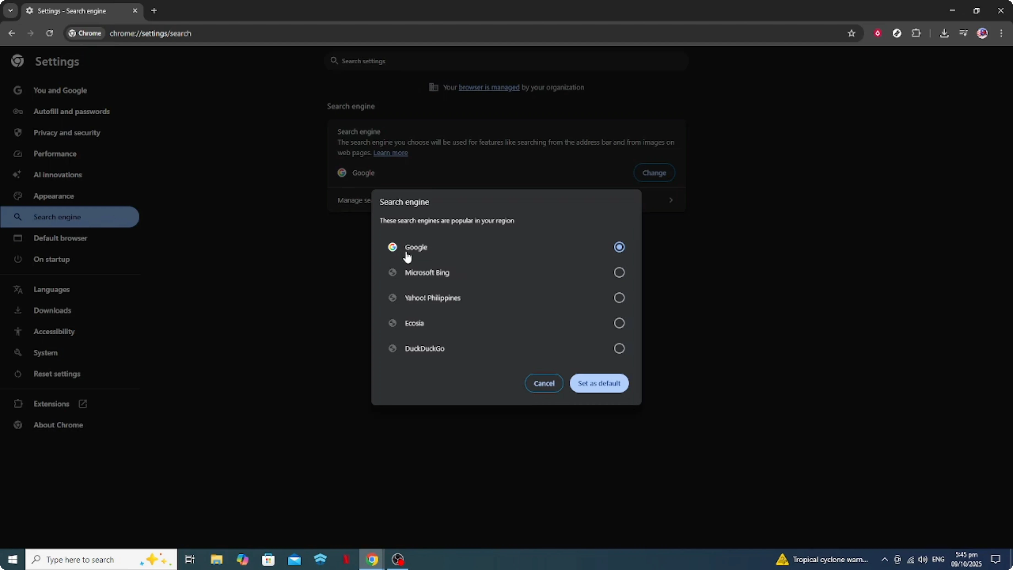
Task: Open a new tab with plus button
Action: coord(154,11)
